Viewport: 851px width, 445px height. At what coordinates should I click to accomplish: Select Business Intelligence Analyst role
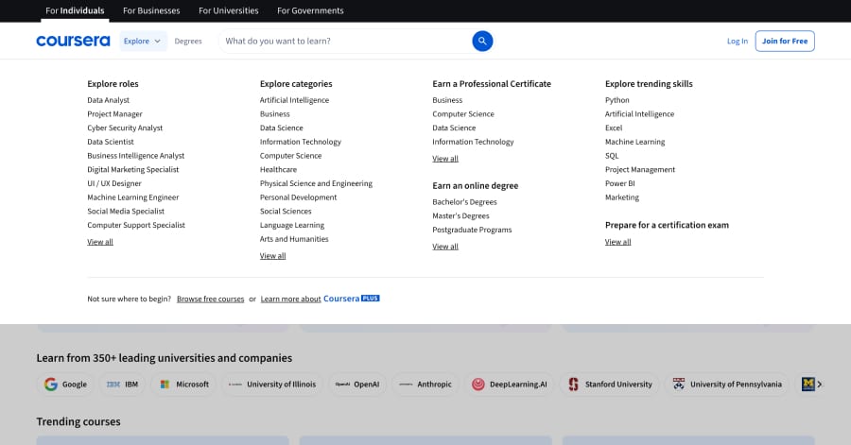pos(135,156)
